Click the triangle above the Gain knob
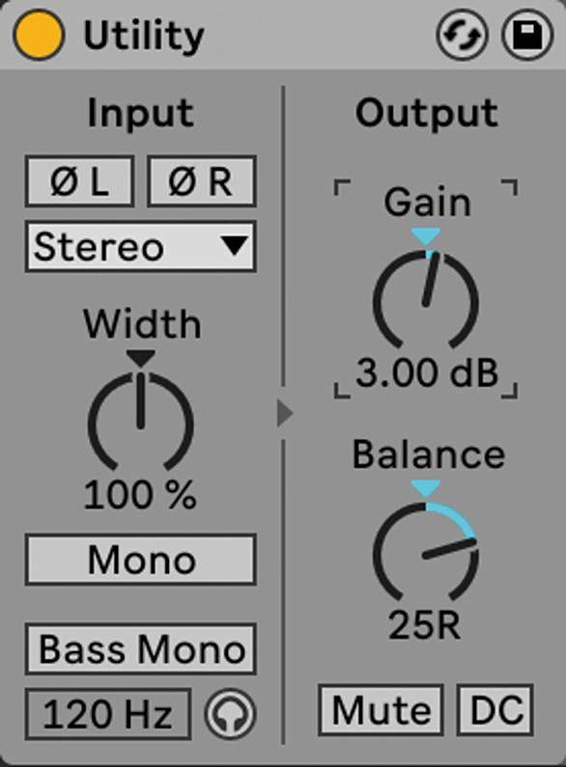Image resolution: width=566 pixels, height=767 pixels. click(426, 237)
